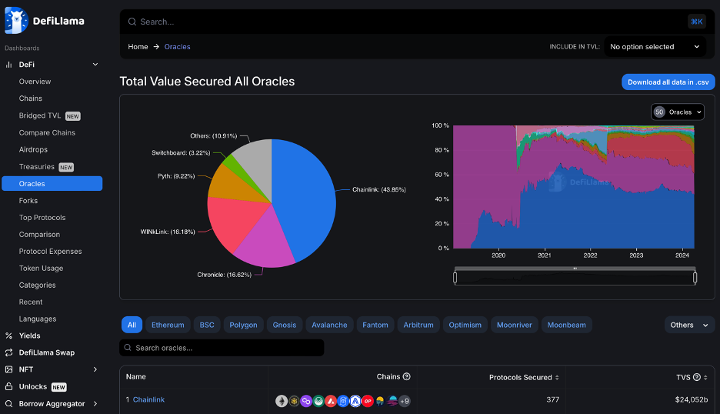
Task: Click the Yields percent icon in sidebar
Action: pyautogui.click(x=8, y=336)
